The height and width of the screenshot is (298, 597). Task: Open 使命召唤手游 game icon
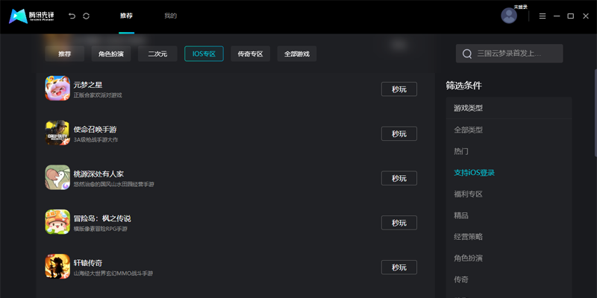pyautogui.click(x=57, y=133)
